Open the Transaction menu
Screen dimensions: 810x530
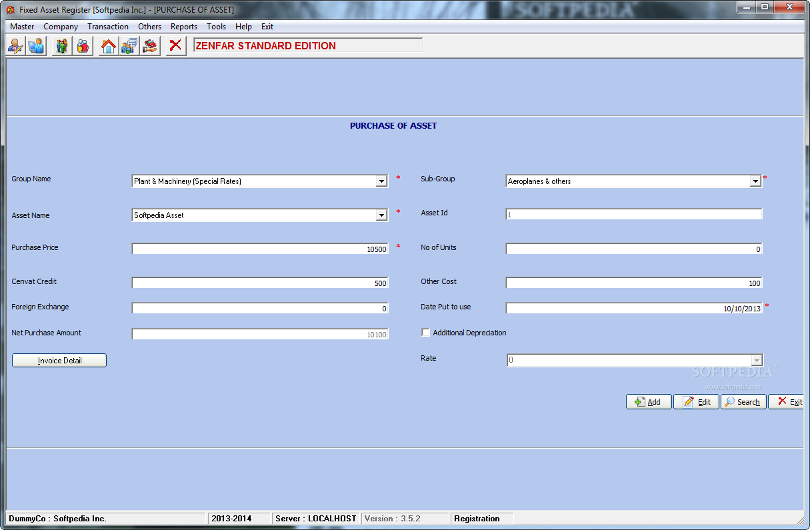tap(108, 27)
